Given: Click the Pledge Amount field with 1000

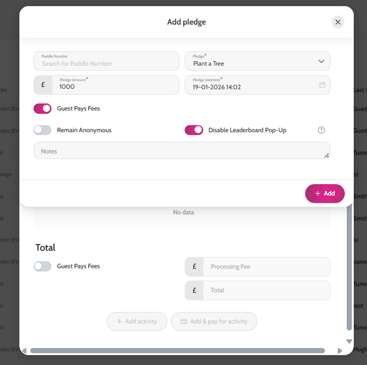Looking at the screenshot, I should (116, 85).
